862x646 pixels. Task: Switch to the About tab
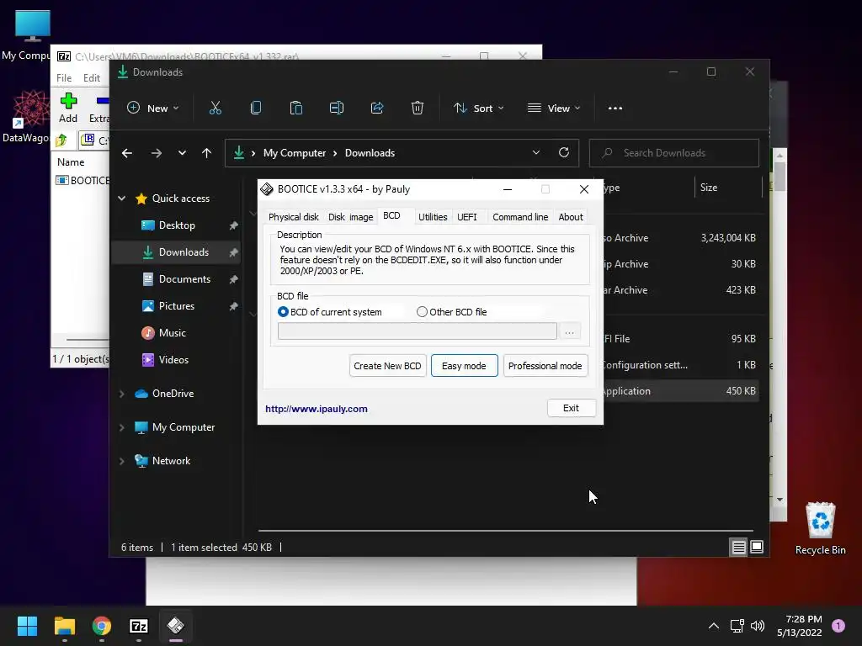(x=571, y=217)
